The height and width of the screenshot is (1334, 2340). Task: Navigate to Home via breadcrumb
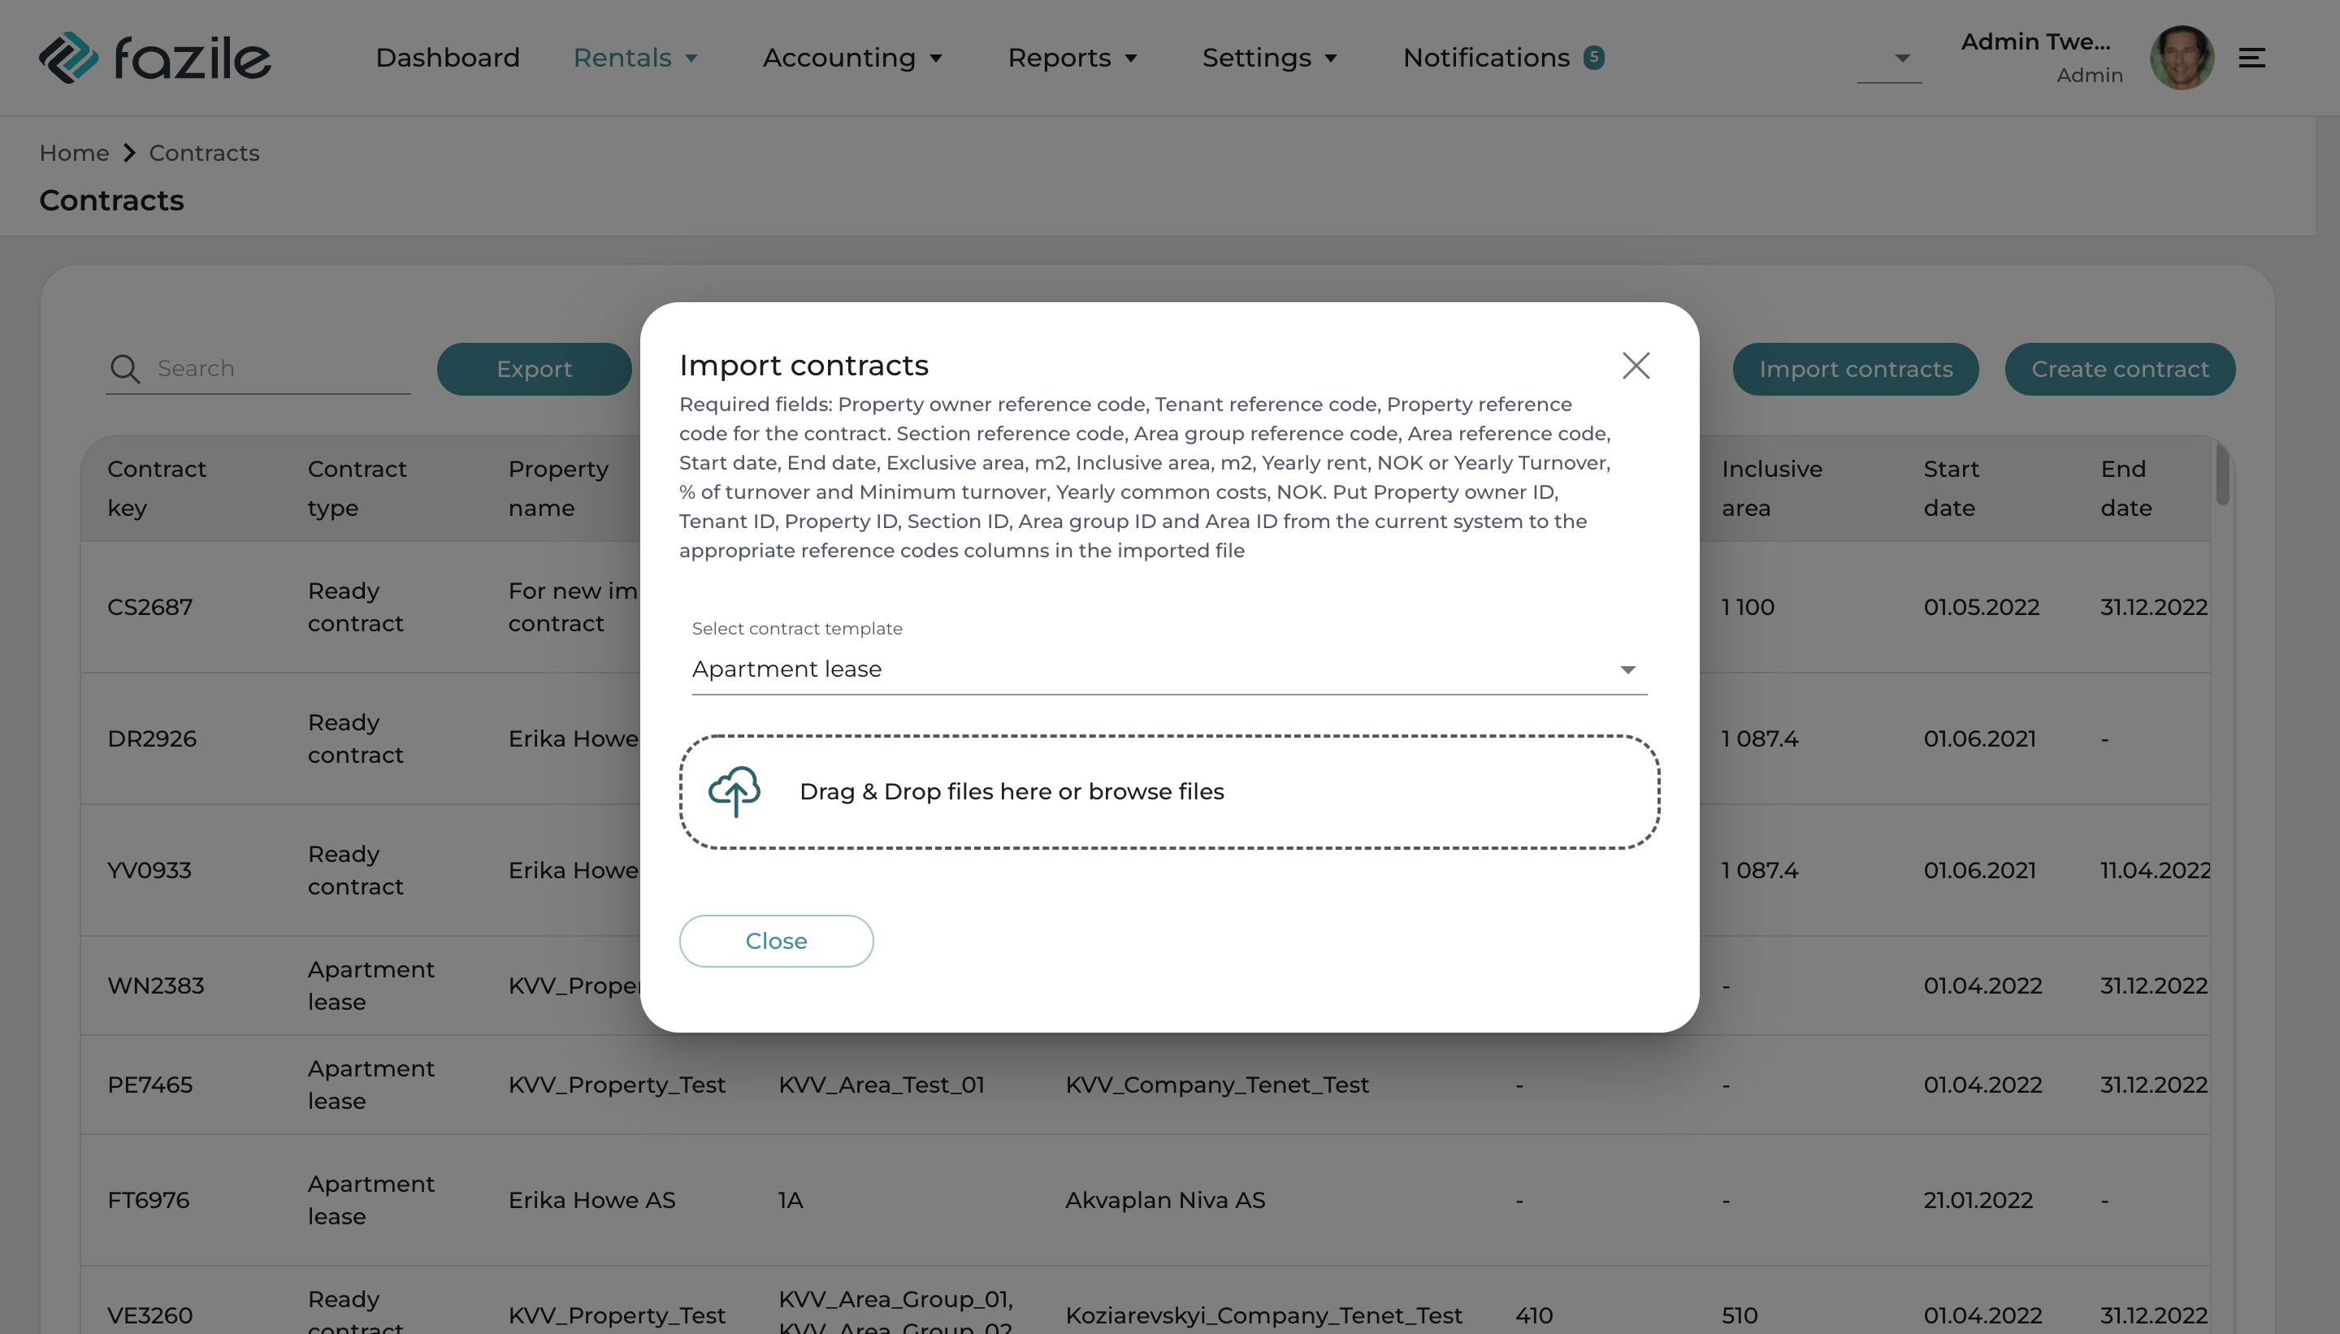pyautogui.click(x=74, y=153)
